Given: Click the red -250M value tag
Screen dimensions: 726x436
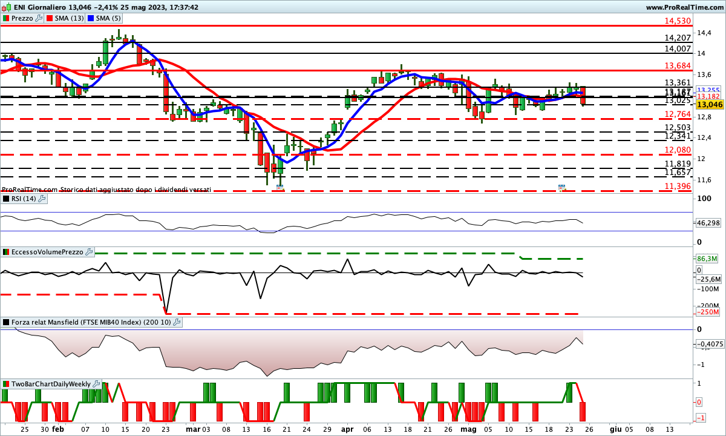Looking at the screenshot, I should click(707, 312).
